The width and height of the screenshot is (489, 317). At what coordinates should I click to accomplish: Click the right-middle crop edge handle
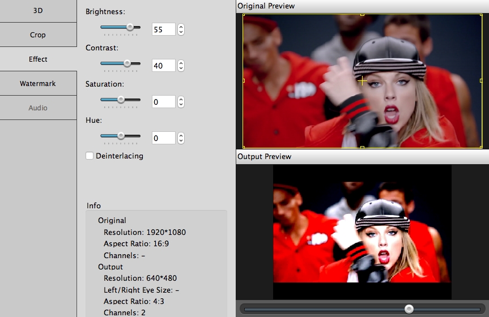(481, 81)
